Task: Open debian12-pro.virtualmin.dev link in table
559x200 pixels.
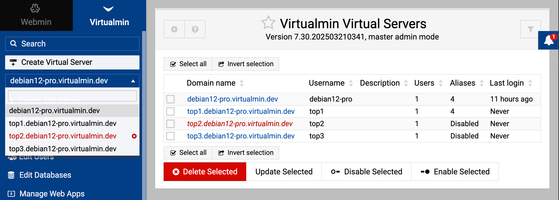Action: click(233, 99)
